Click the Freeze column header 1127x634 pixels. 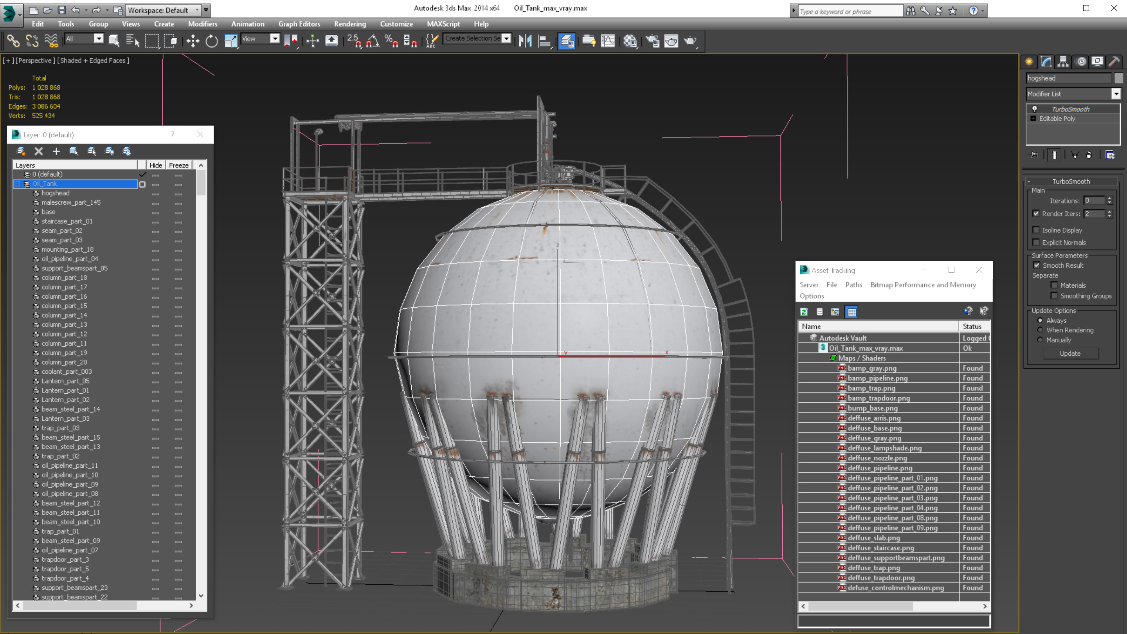[178, 165]
